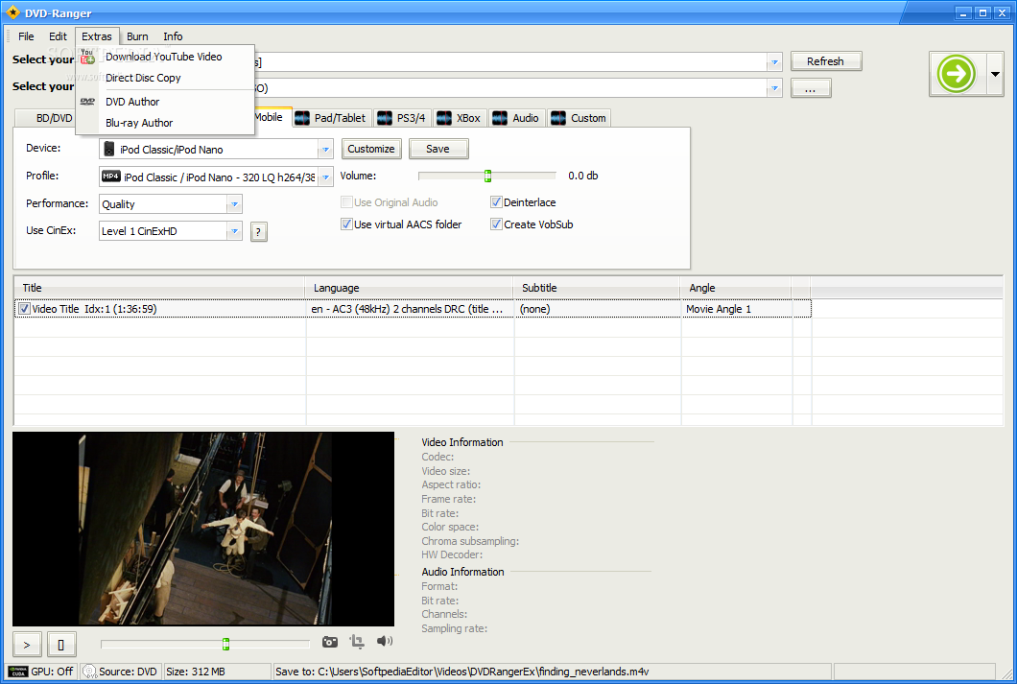This screenshot has width=1017, height=684.
Task: Open the dropdown arrow beside the green start button
Action: pos(995,74)
